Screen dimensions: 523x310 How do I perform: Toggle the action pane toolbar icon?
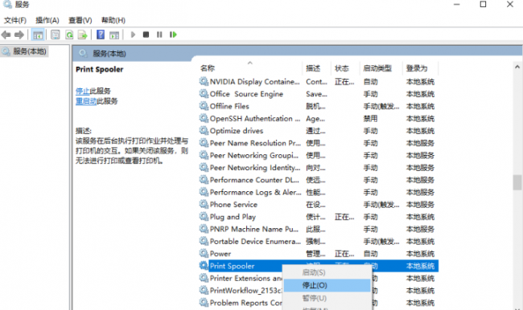pos(114,35)
